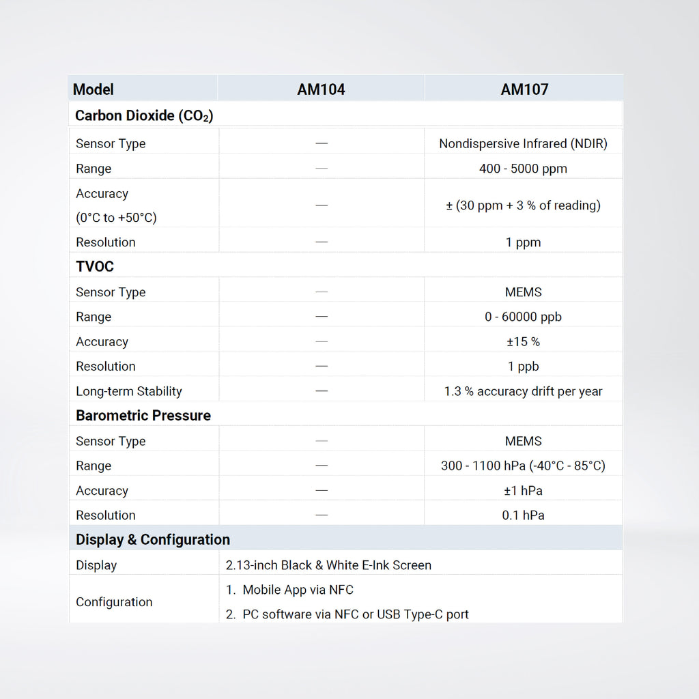
Task: Click the ± (30 ppm + 3 % of reading) value
Action: pos(523,205)
